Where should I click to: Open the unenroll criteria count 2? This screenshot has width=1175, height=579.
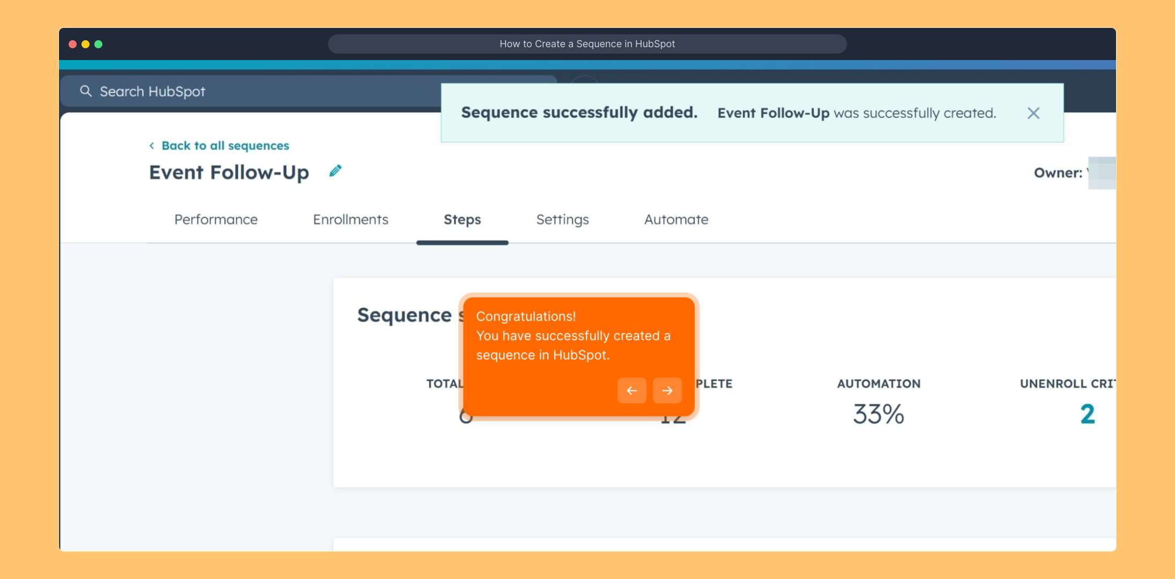click(1087, 414)
